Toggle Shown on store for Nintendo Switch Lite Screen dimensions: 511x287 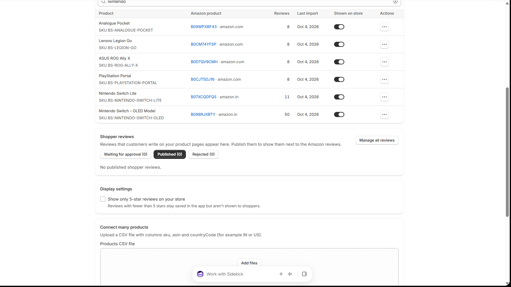tap(339, 97)
